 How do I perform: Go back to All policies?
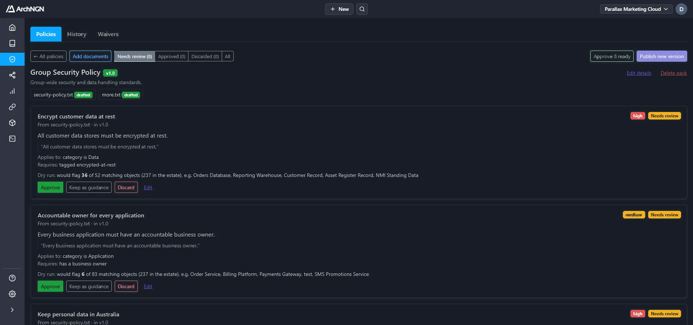coord(48,56)
